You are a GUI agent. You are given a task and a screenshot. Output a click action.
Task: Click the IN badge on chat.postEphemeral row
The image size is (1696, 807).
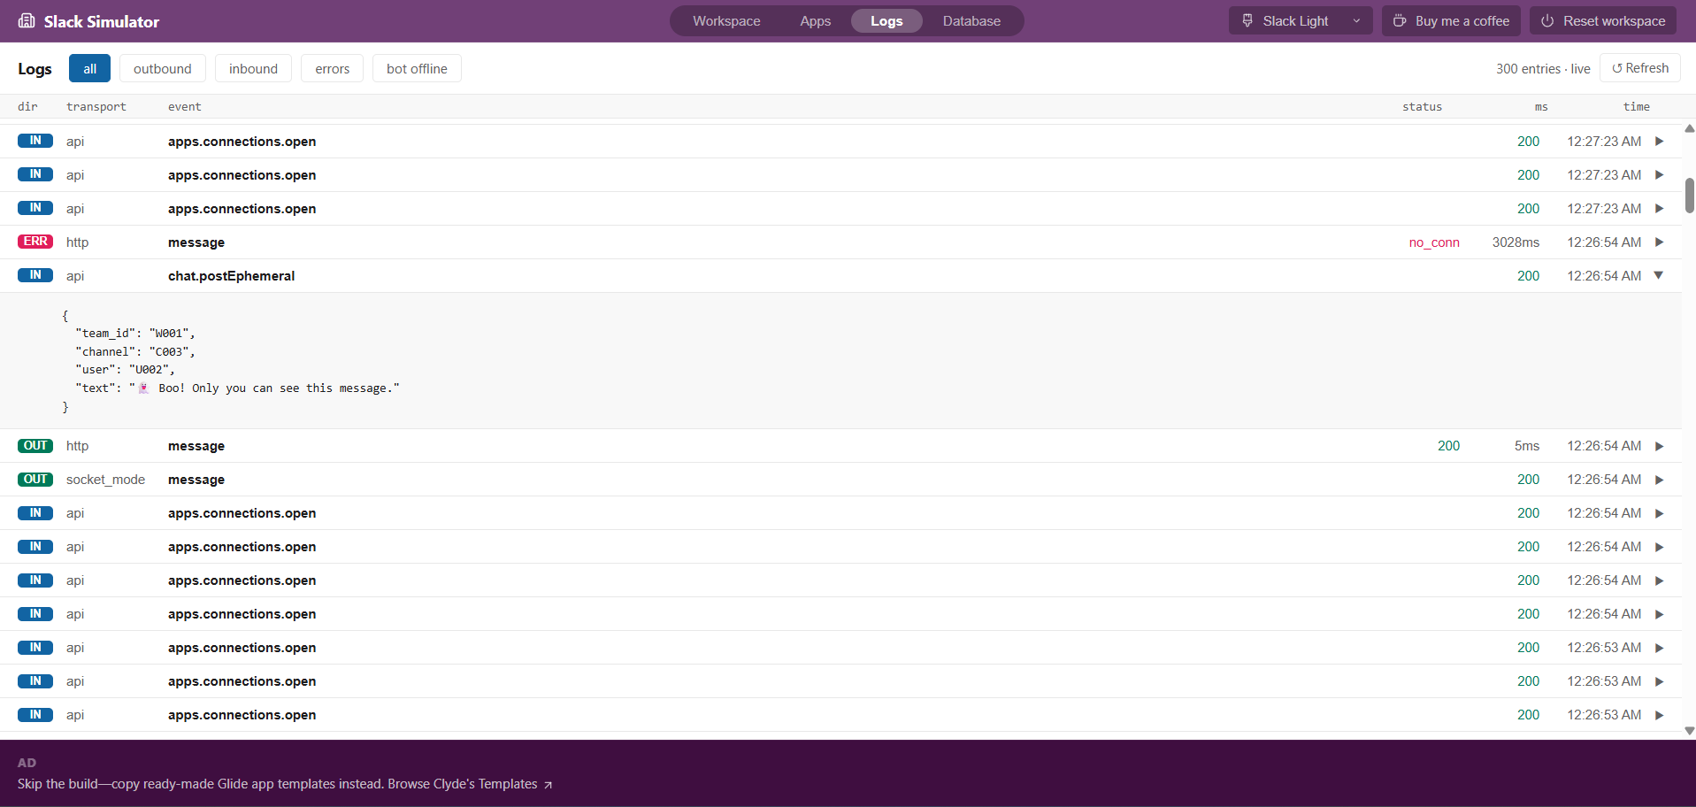35,275
